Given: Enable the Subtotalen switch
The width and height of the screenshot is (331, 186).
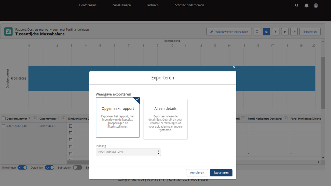Looking at the screenshot, I should (78, 168).
